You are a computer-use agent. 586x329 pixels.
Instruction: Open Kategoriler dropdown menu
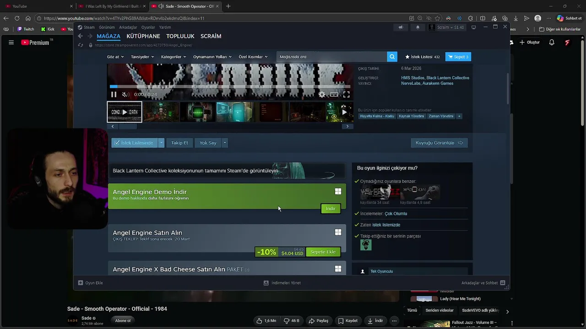coord(174,57)
